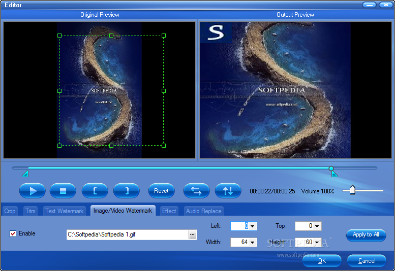
Task: Browse for watermark file with ellipsis button
Action: tap(193, 234)
